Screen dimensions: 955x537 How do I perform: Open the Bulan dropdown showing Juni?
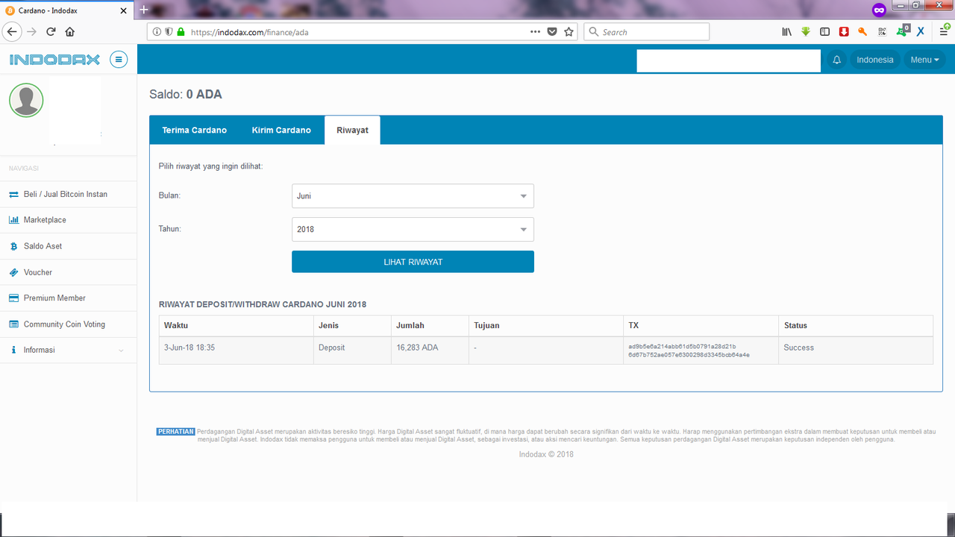pyautogui.click(x=413, y=196)
